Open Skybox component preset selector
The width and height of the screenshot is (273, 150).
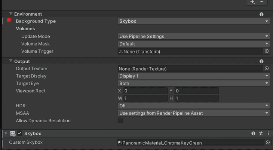[x=261, y=134]
